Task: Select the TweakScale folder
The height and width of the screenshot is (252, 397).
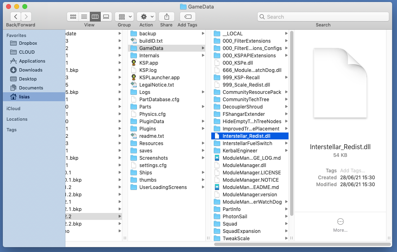Action: click(x=249, y=238)
